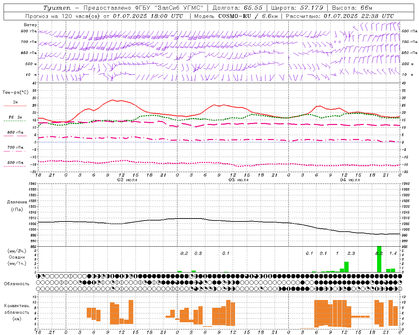The width and height of the screenshot is (419, 335).
Task: Click the Ветер panel label
Action: pos(30,25)
